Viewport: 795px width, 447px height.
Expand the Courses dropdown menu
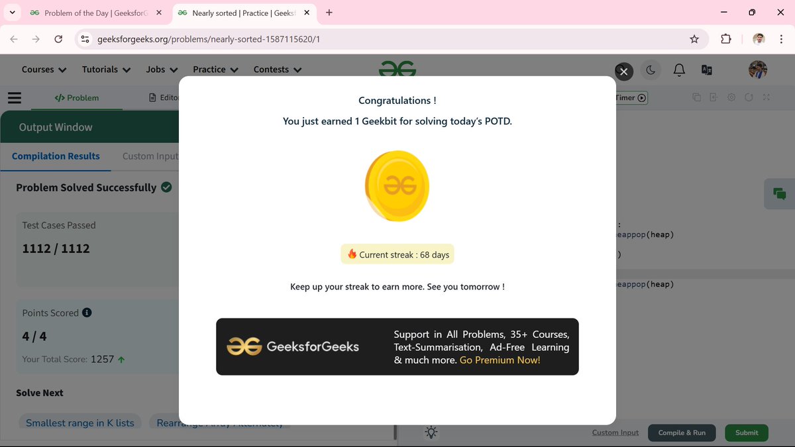44,70
